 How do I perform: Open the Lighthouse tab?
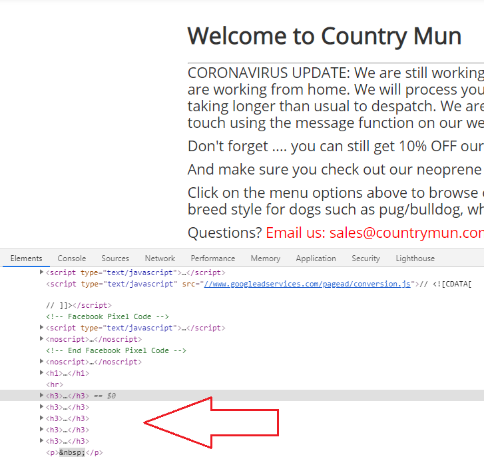(415, 258)
